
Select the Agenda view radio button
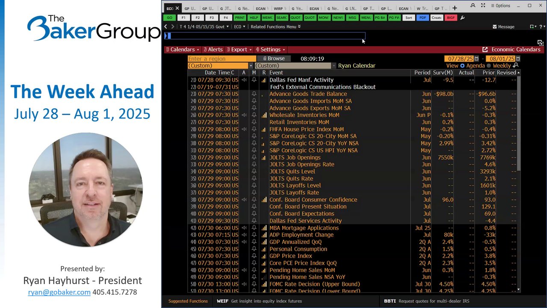click(462, 66)
